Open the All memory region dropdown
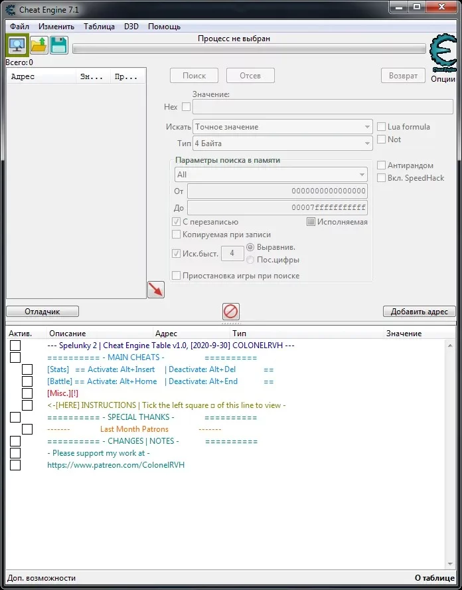The height and width of the screenshot is (590, 462). 271,175
